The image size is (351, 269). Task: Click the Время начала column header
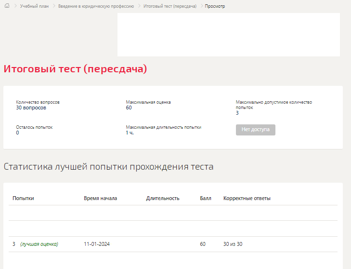(100, 198)
